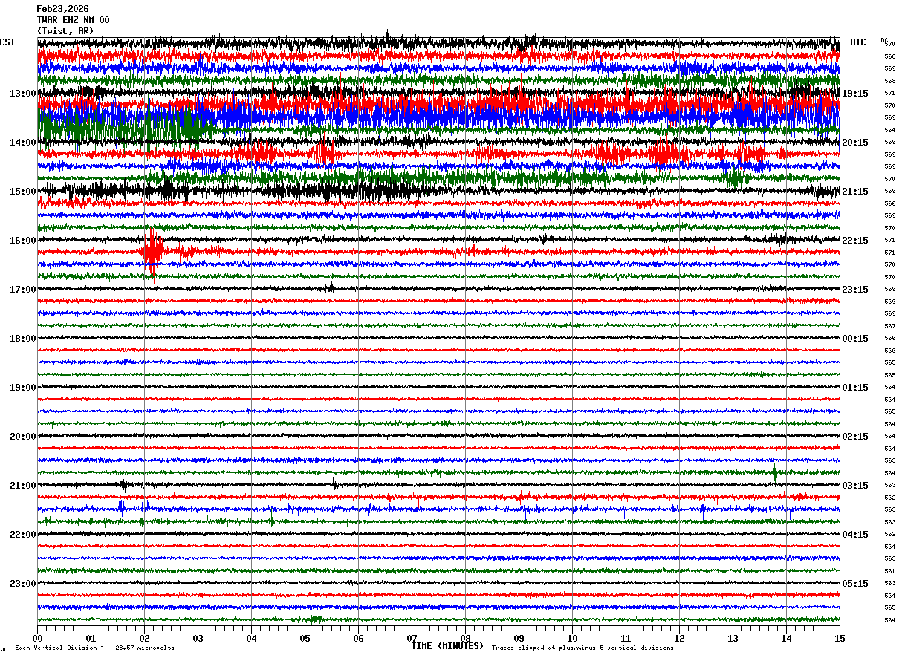Image resolution: width=899 pixels, height=658 pixels.
Task: Click minute 13 on the bottom axis
Action: (x=733, y=638)
